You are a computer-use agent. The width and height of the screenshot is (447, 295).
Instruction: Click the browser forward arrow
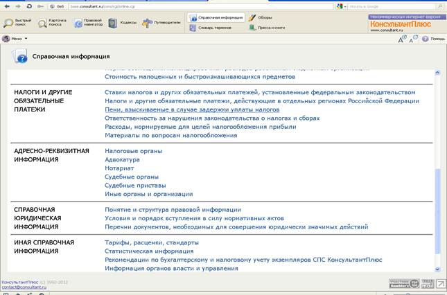click(x=18, y=6)
